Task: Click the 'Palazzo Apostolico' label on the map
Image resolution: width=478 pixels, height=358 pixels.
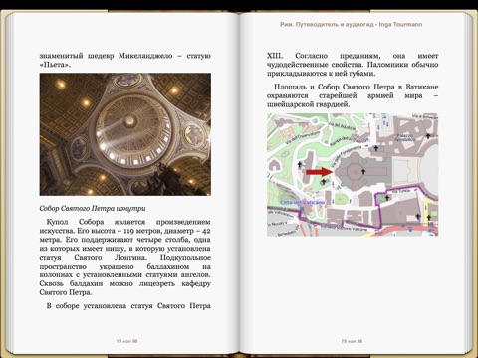Action: pos(405,137)
